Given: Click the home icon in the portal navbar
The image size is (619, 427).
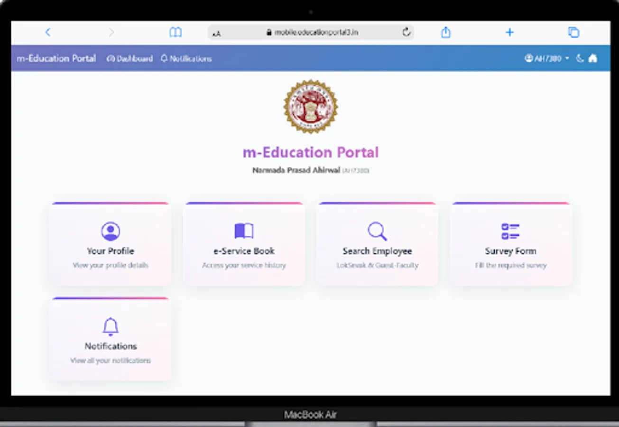Looking at the screenshot, I should pos(593,58).
